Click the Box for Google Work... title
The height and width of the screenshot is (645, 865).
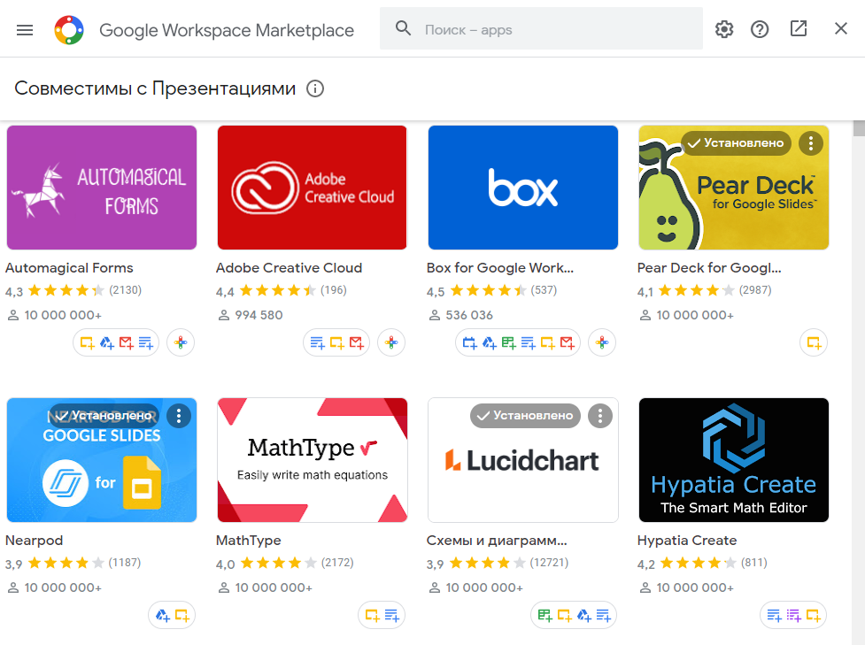tap(500, 268)
